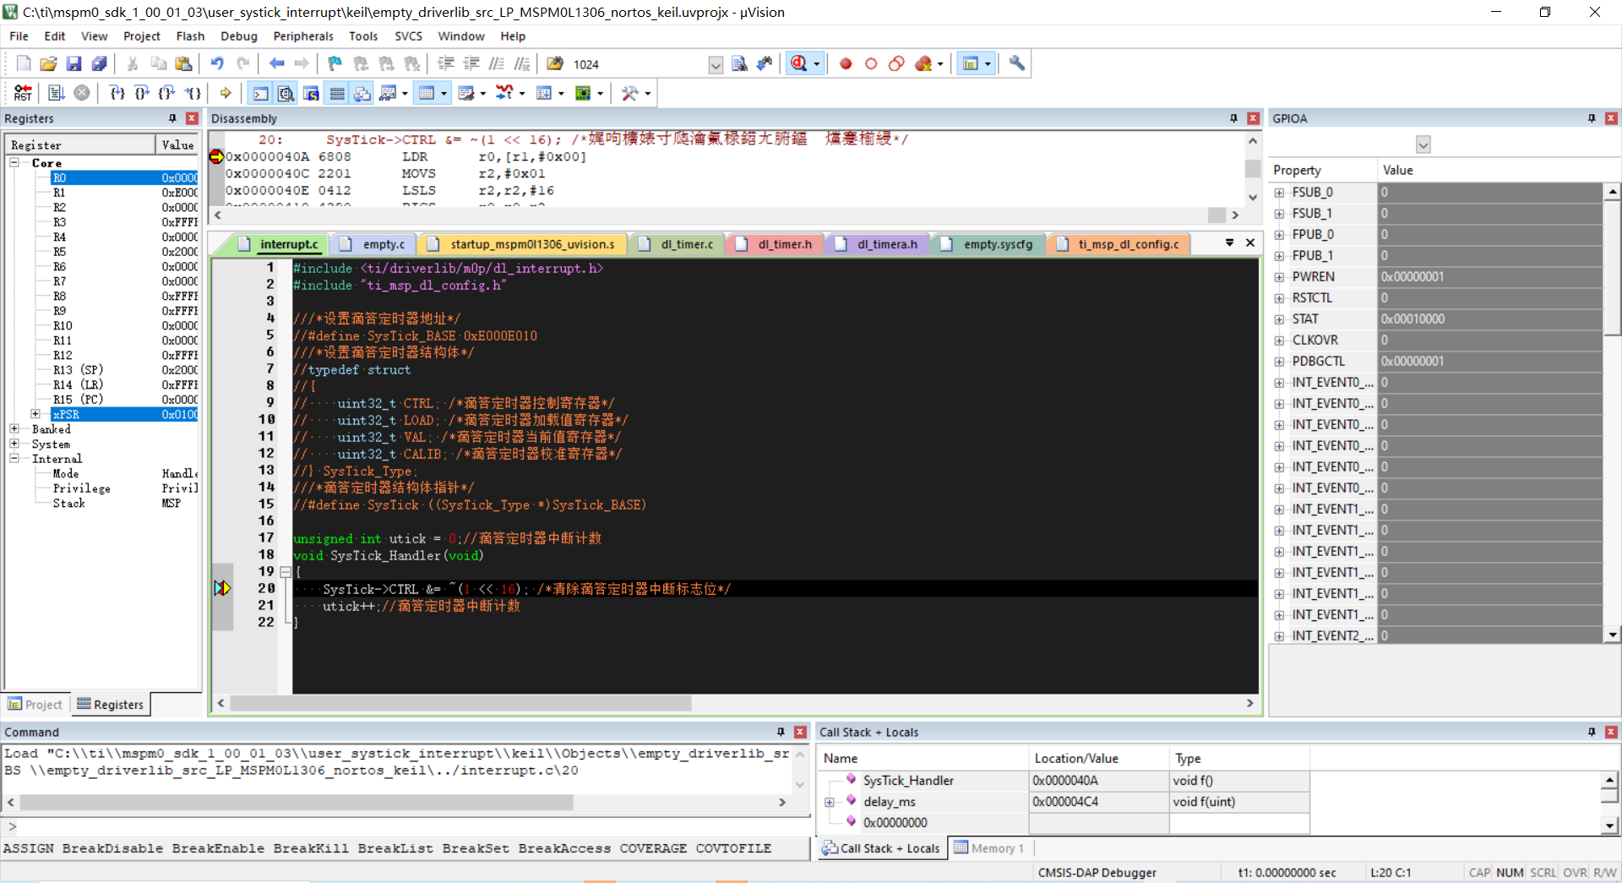
Task: Insert a bookmark with the flag icon
Action: pos(335,63)
